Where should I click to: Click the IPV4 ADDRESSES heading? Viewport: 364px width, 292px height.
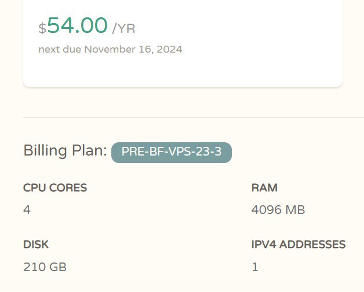[x=299, y=245]
